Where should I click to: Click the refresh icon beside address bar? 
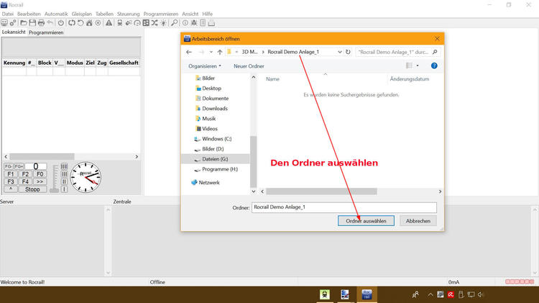pyautogui.click(x=348, y=52)
